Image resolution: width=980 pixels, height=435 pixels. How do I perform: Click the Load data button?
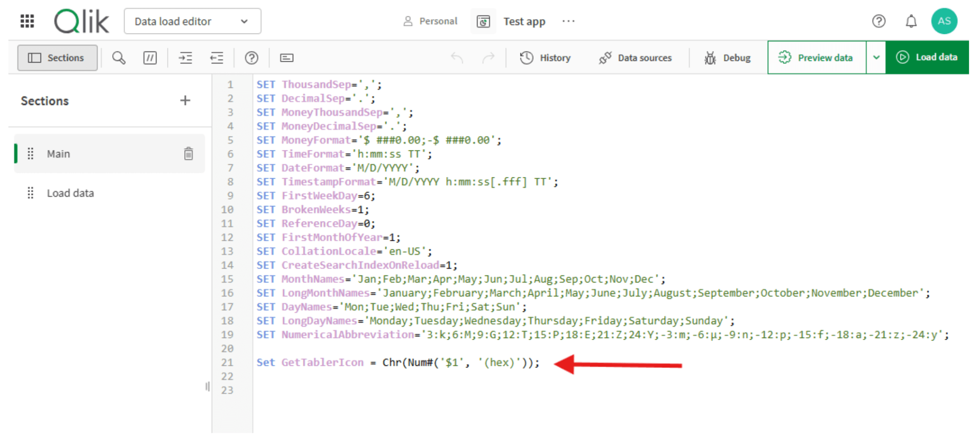(x=927, y=57)
